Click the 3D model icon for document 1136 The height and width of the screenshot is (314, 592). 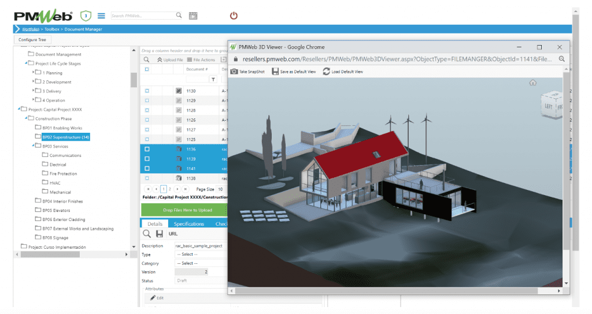(x=179, y=149)
